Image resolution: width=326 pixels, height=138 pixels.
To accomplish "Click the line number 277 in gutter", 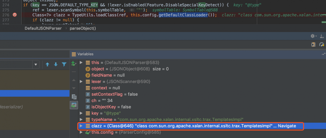I will coord(6,20).
